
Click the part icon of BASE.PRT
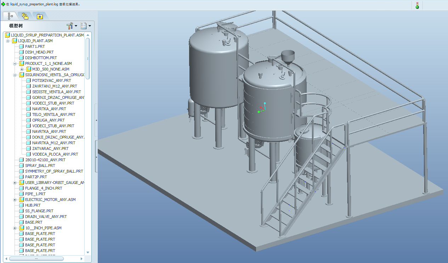click(x=21, y=222)
